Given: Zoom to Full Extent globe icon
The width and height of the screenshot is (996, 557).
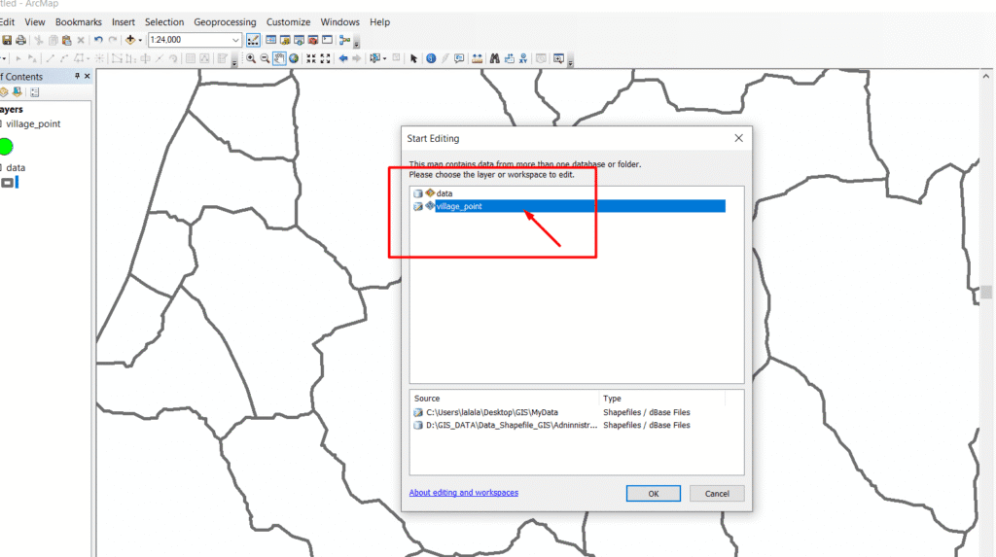Looking at the screenshot, I should pos(294,58).
